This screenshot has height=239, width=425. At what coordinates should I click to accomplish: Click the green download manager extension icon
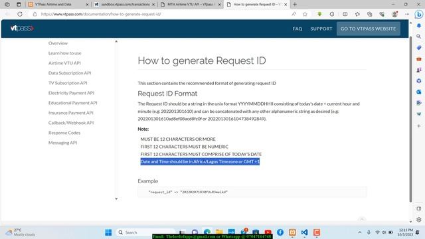(x=319, y=14)
